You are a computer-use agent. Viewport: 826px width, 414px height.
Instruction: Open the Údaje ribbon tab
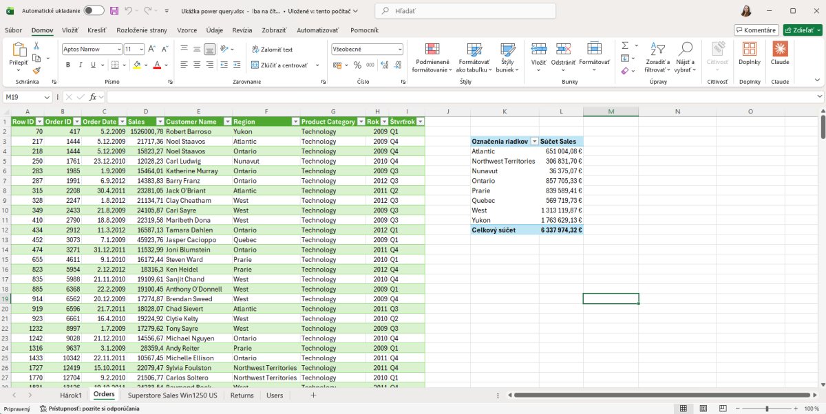tap(214, 30)
